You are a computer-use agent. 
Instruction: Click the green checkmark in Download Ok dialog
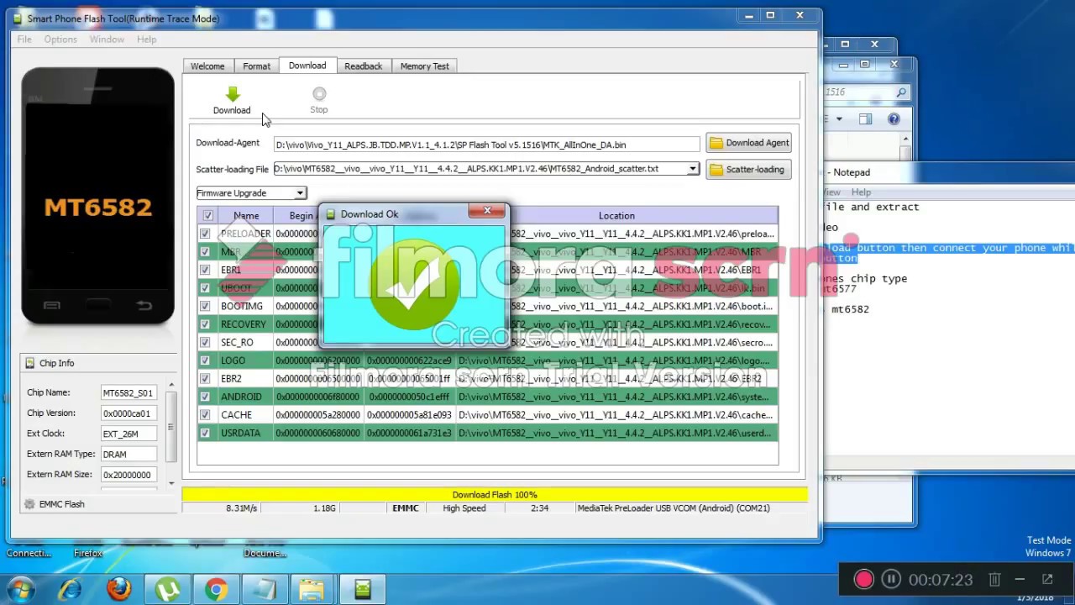pyautogui.click(x=413, y=284)
